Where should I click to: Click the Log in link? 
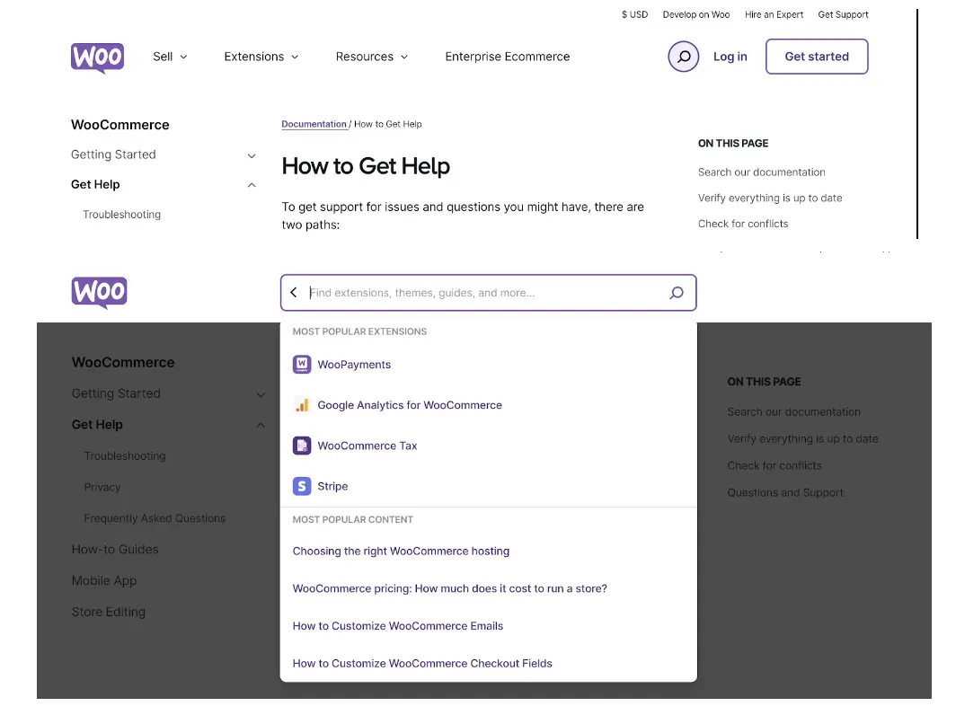730,57
